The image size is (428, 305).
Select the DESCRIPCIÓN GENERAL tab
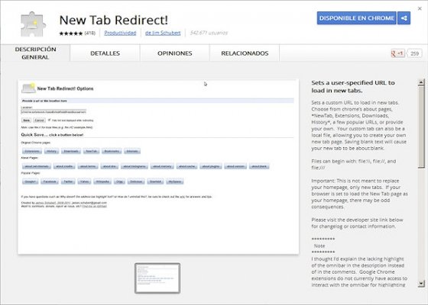click(x=35, y=53)
